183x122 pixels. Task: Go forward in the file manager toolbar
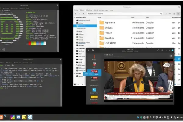click(80, 14)
